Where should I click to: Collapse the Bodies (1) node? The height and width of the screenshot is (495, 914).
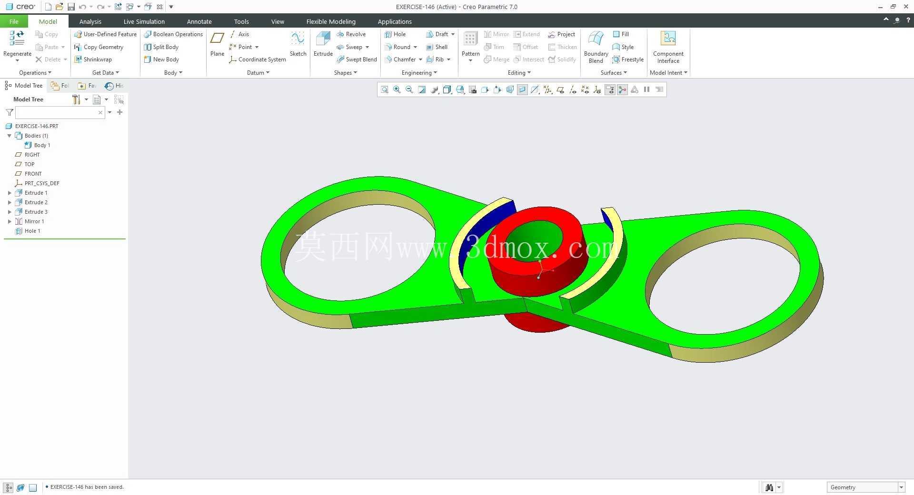(10, 136)
